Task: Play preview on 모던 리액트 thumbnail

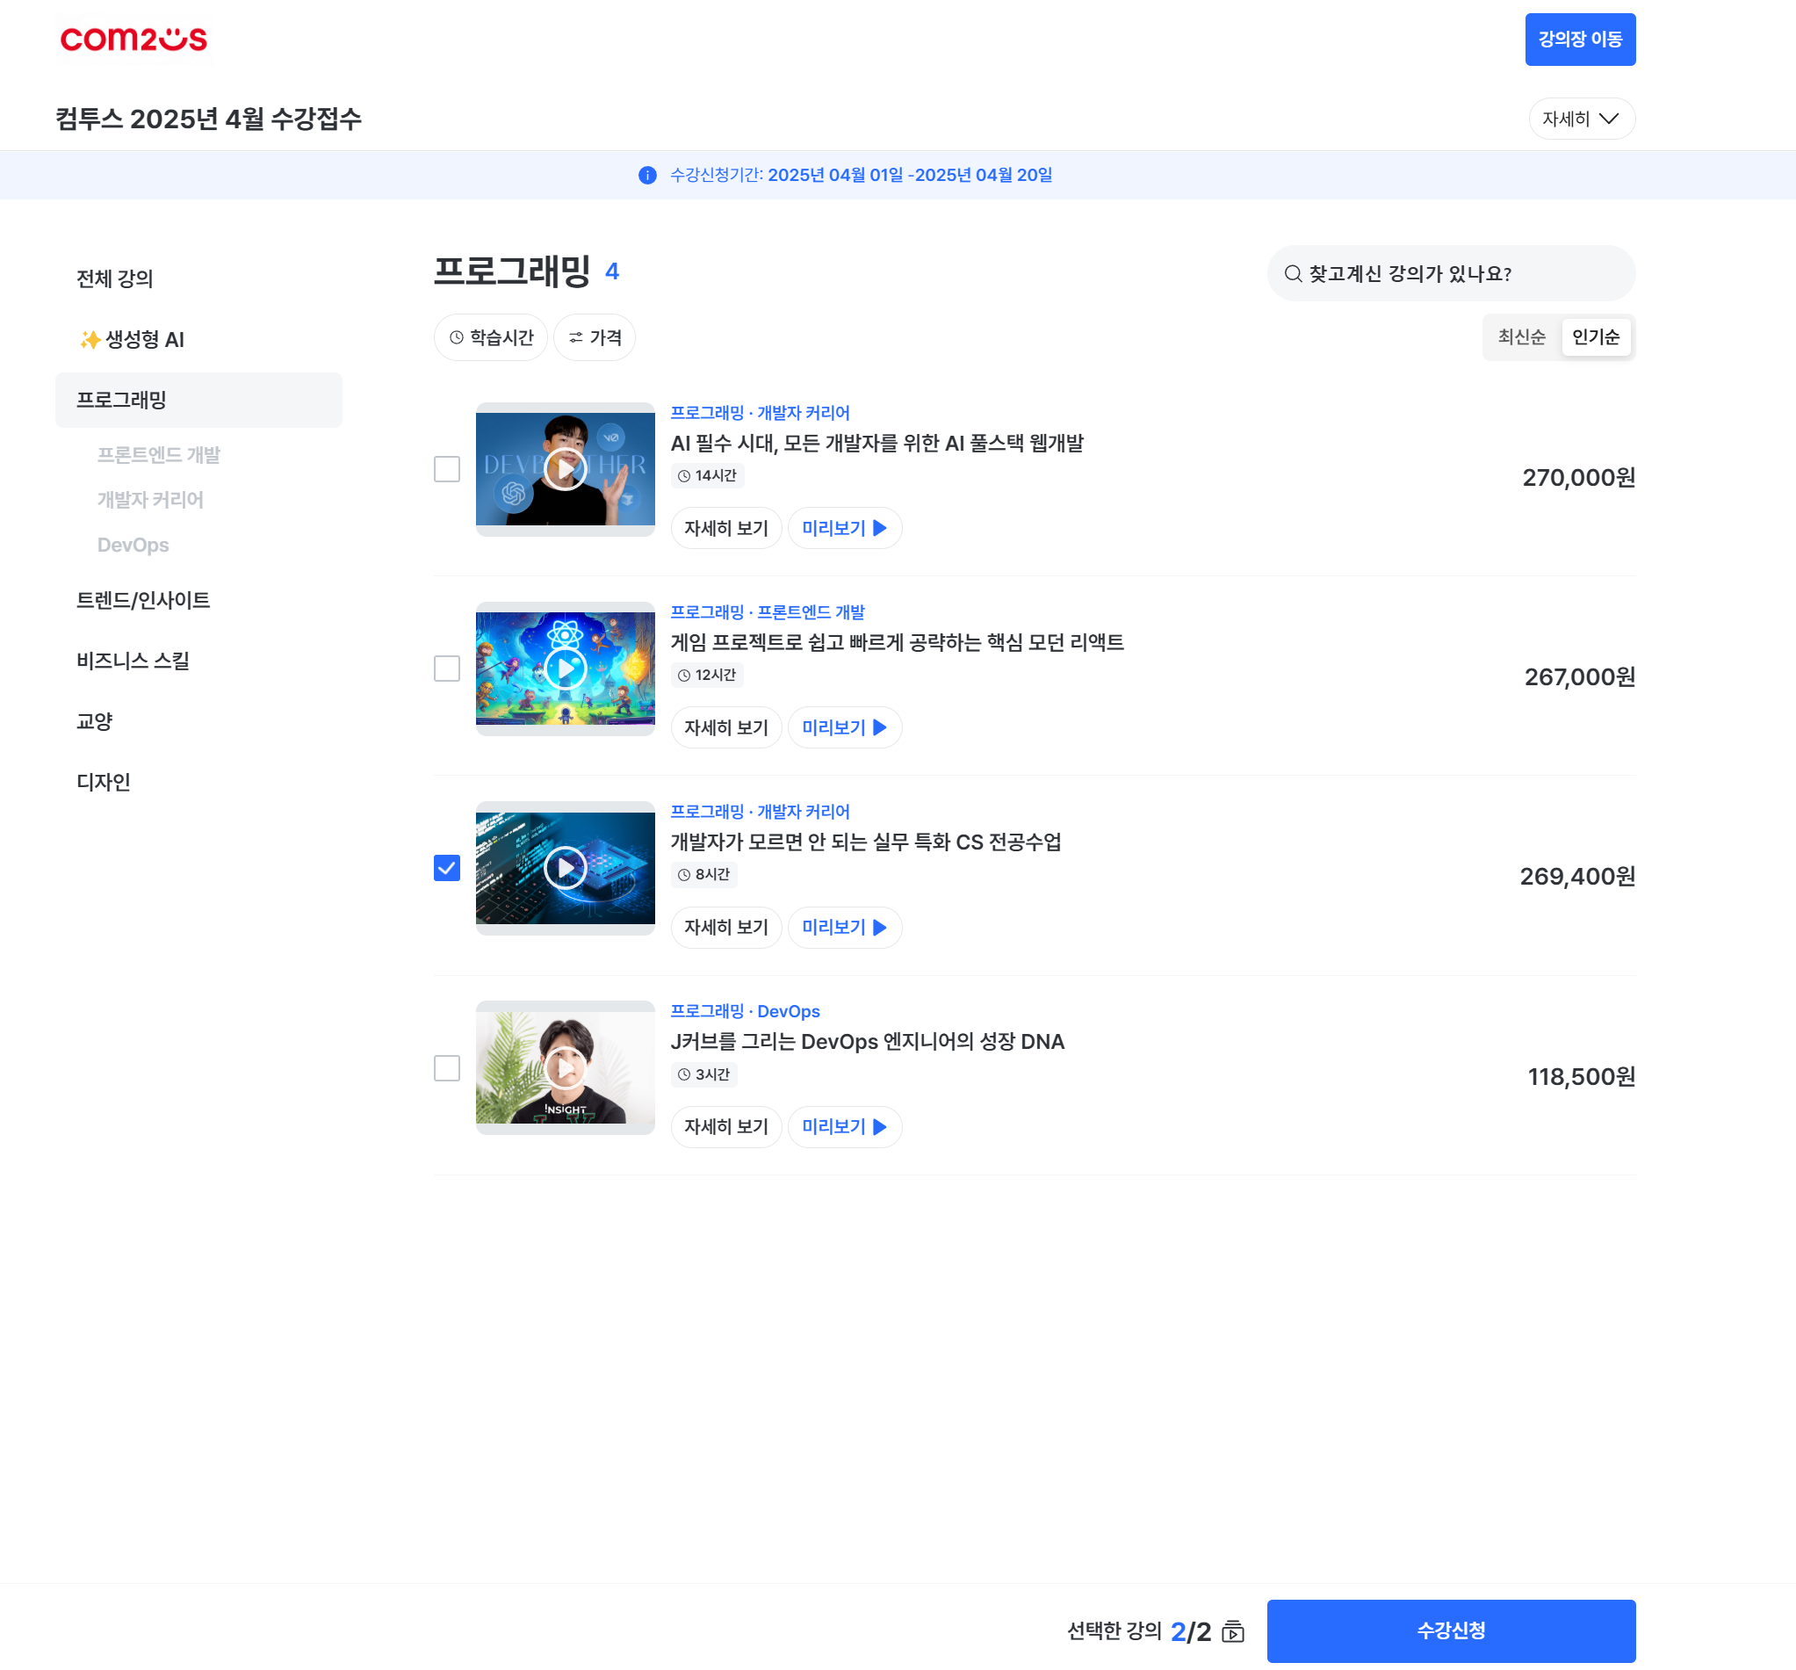Action: point(566,669)
